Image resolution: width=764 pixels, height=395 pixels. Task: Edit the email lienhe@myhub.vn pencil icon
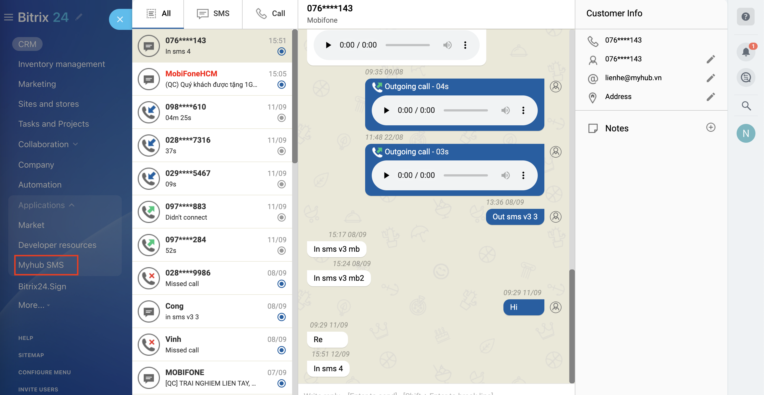tap(711, 78)
